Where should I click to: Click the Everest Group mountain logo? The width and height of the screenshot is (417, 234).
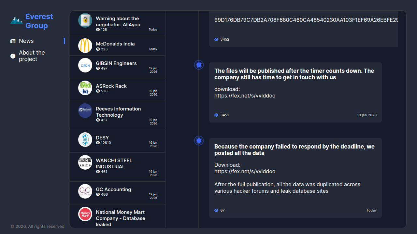click(x=16, y=20)
